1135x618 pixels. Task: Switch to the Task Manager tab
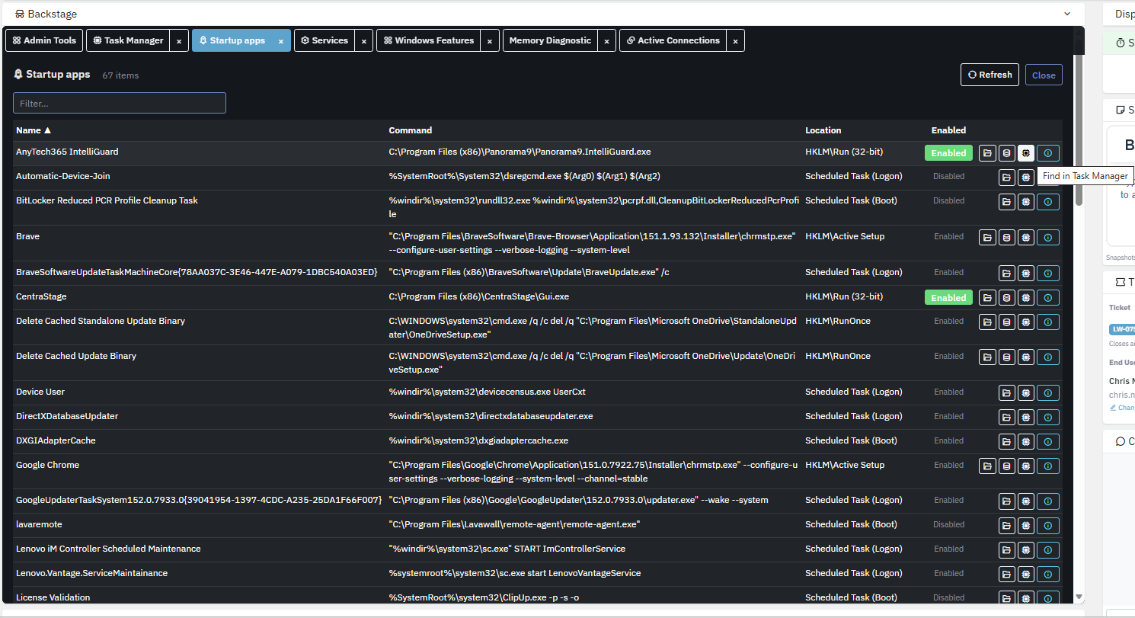128,40
